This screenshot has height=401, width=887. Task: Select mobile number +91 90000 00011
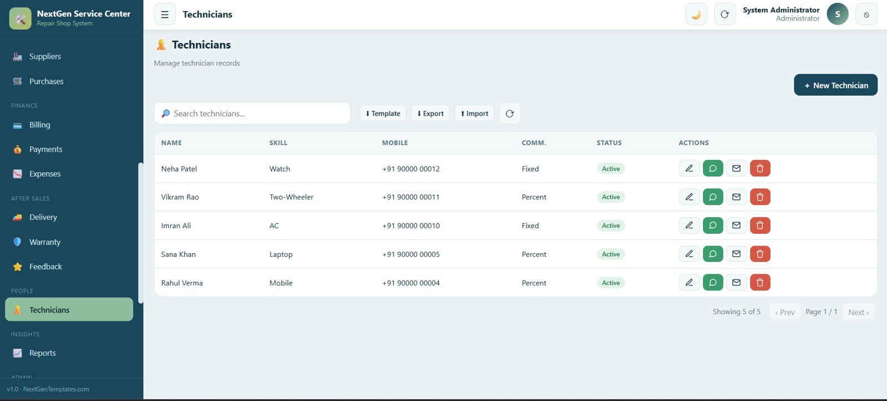pyautogui.click(x=411, y=197)
